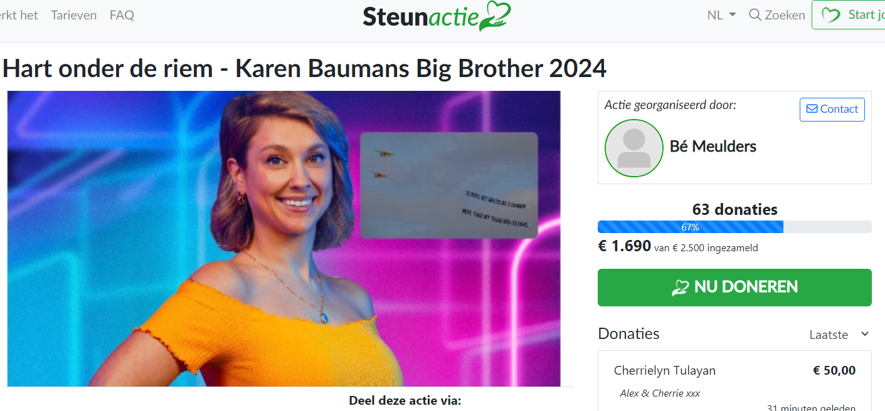Open the FAQ menu item
Screen dimensions: 885x411
point(122,15)
